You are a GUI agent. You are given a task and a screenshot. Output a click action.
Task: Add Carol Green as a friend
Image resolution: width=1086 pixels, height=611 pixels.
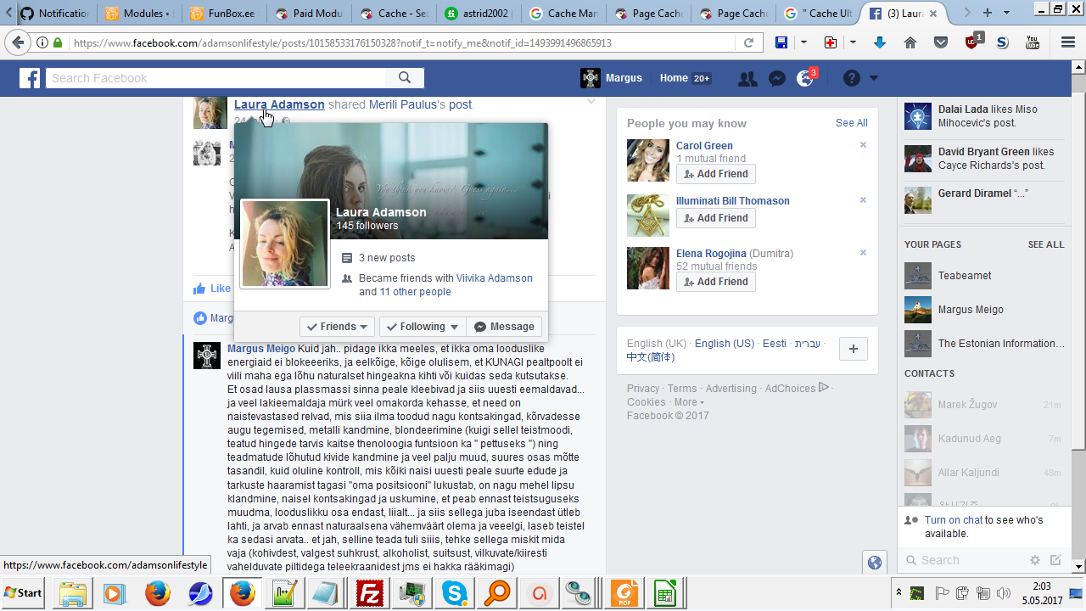715,174
